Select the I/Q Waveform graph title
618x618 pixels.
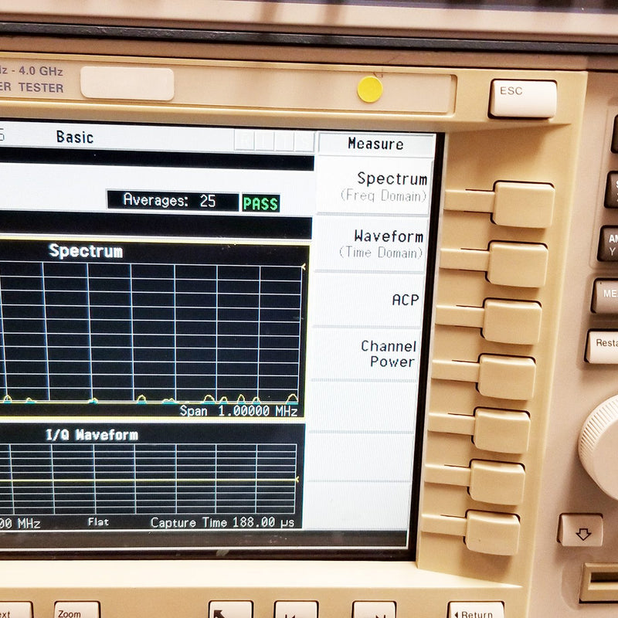coord(92,435)
